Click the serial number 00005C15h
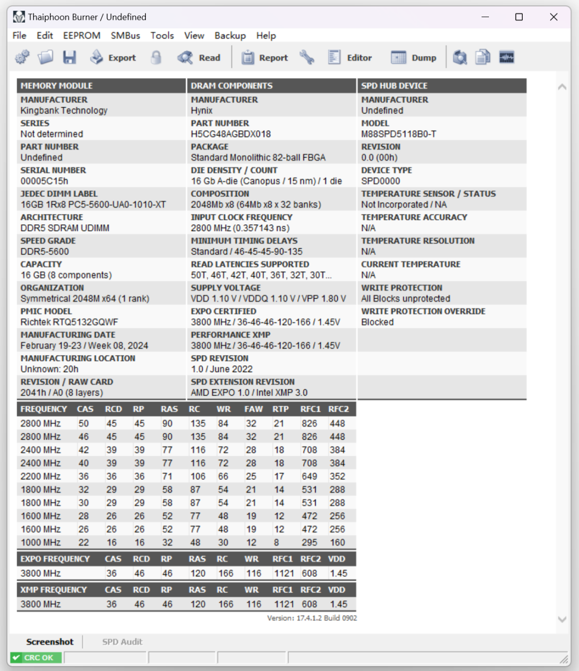Screen dimensions: 579x671 pos(44,181)
